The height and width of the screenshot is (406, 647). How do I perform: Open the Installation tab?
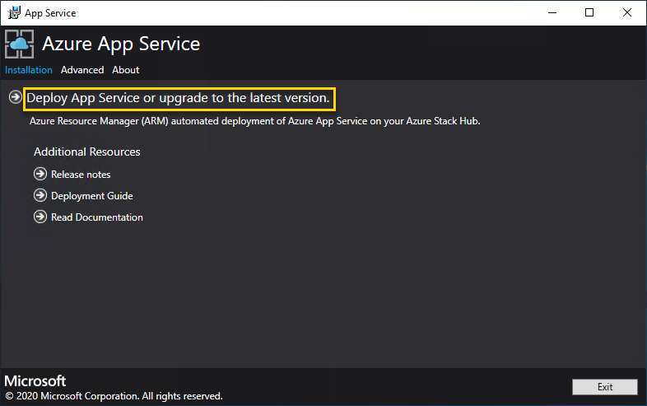(x=28, y=70)
